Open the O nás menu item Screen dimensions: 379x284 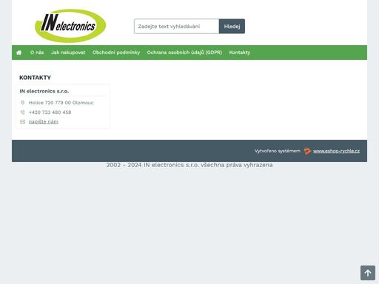[x=37, y=53]
